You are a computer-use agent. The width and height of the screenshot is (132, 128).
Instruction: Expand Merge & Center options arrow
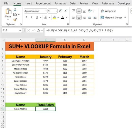(x=125, y=17)
